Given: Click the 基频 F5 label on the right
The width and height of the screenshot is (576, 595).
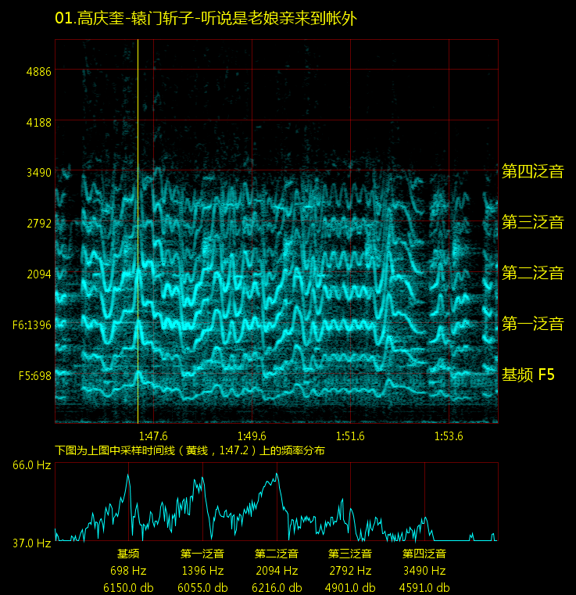Looking at the screenshot, I should pos(528,375).
